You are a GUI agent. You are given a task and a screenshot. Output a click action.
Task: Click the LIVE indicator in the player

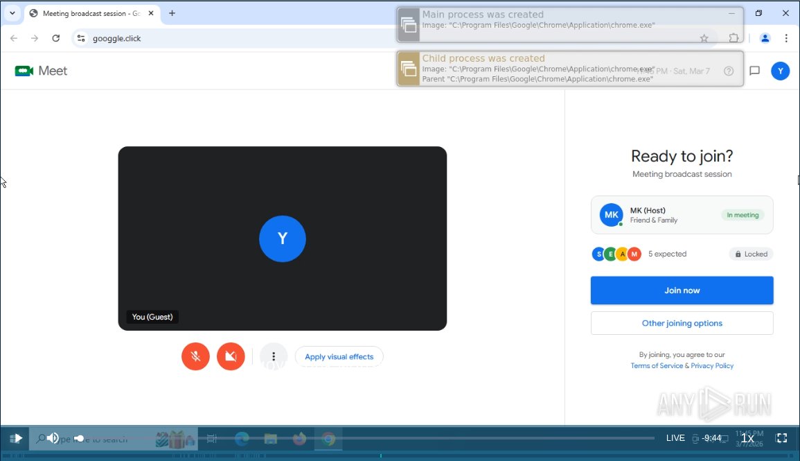point(675,438)
